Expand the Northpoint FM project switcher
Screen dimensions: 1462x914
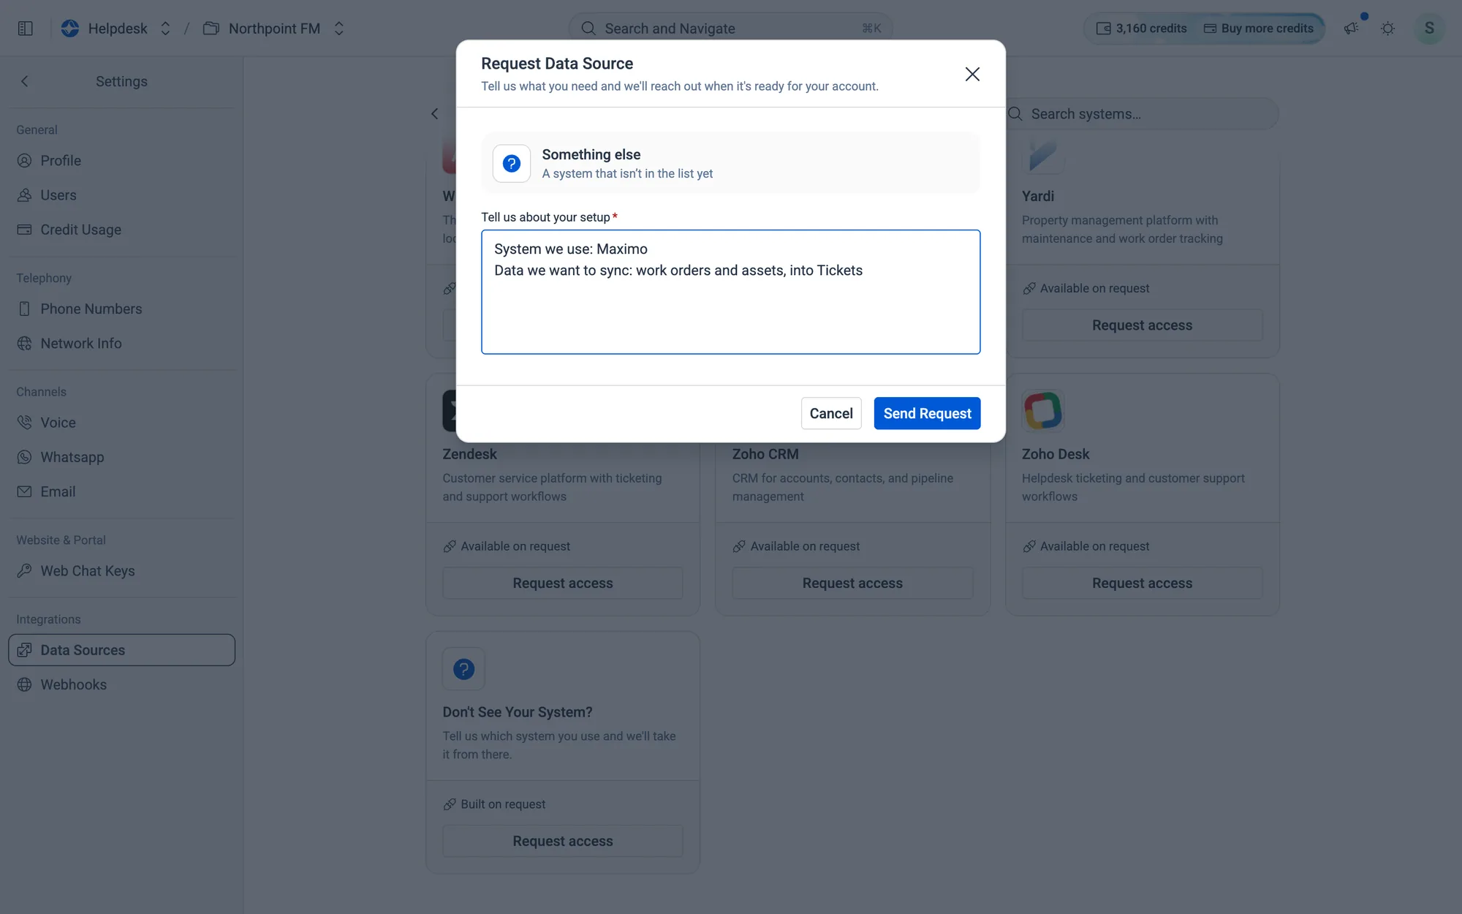pyautogui.click(x=339, y=29)
